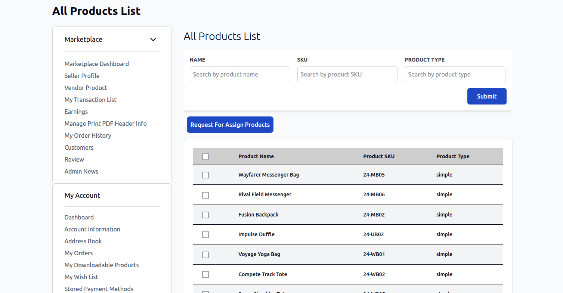Open My Downloadable Products
Screen dimensions: 563x293
102,265
